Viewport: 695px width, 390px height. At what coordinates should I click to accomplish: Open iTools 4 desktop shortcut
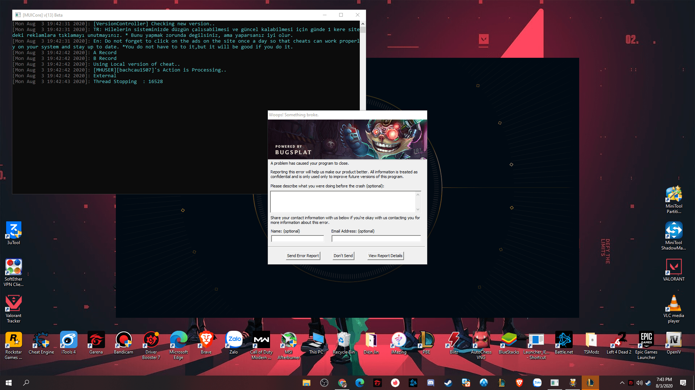tap(68, 343)
